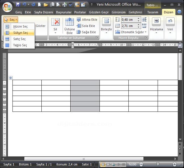The image size is (184, 168).
Task: Click Sola Ekle to insert column left
Action: tap(86, 26)
